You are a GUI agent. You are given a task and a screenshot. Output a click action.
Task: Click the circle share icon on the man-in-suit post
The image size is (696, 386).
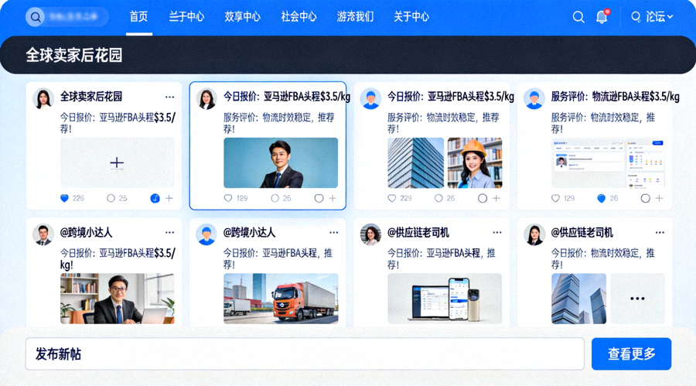click(319, 198)
